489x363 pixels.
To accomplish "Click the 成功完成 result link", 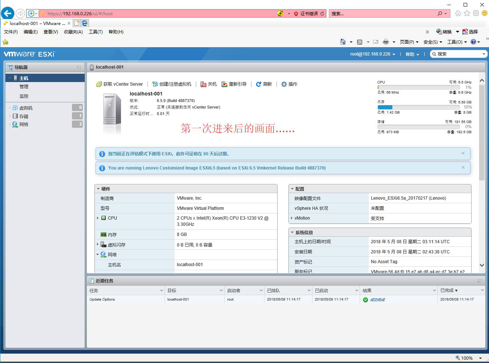I will tap(377, 300).
